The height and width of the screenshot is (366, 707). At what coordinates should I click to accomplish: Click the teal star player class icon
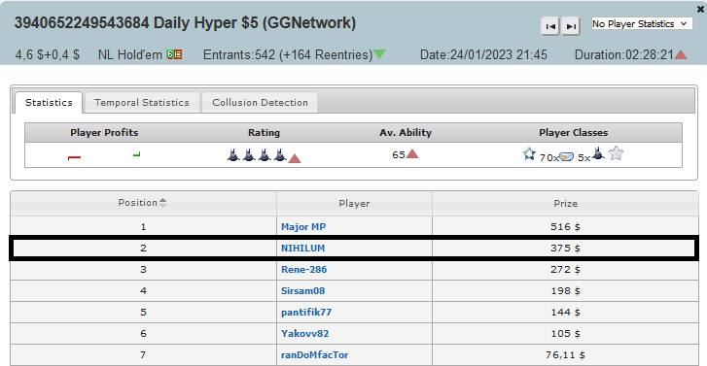529,154
